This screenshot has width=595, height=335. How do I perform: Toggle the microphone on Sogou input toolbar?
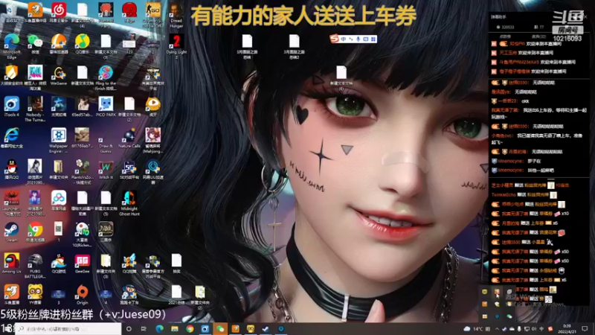358,39
